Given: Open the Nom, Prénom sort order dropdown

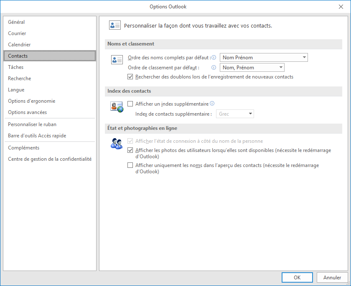Looking at the screenshot, I should [x=252, y=68].
